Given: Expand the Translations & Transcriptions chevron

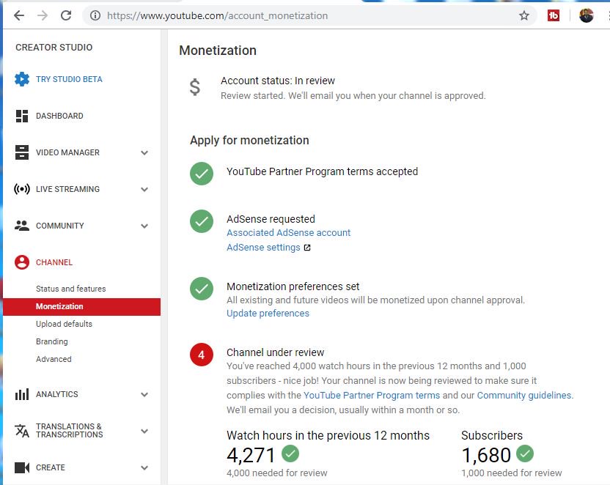Looking at the screenshot, I should 144,431.
